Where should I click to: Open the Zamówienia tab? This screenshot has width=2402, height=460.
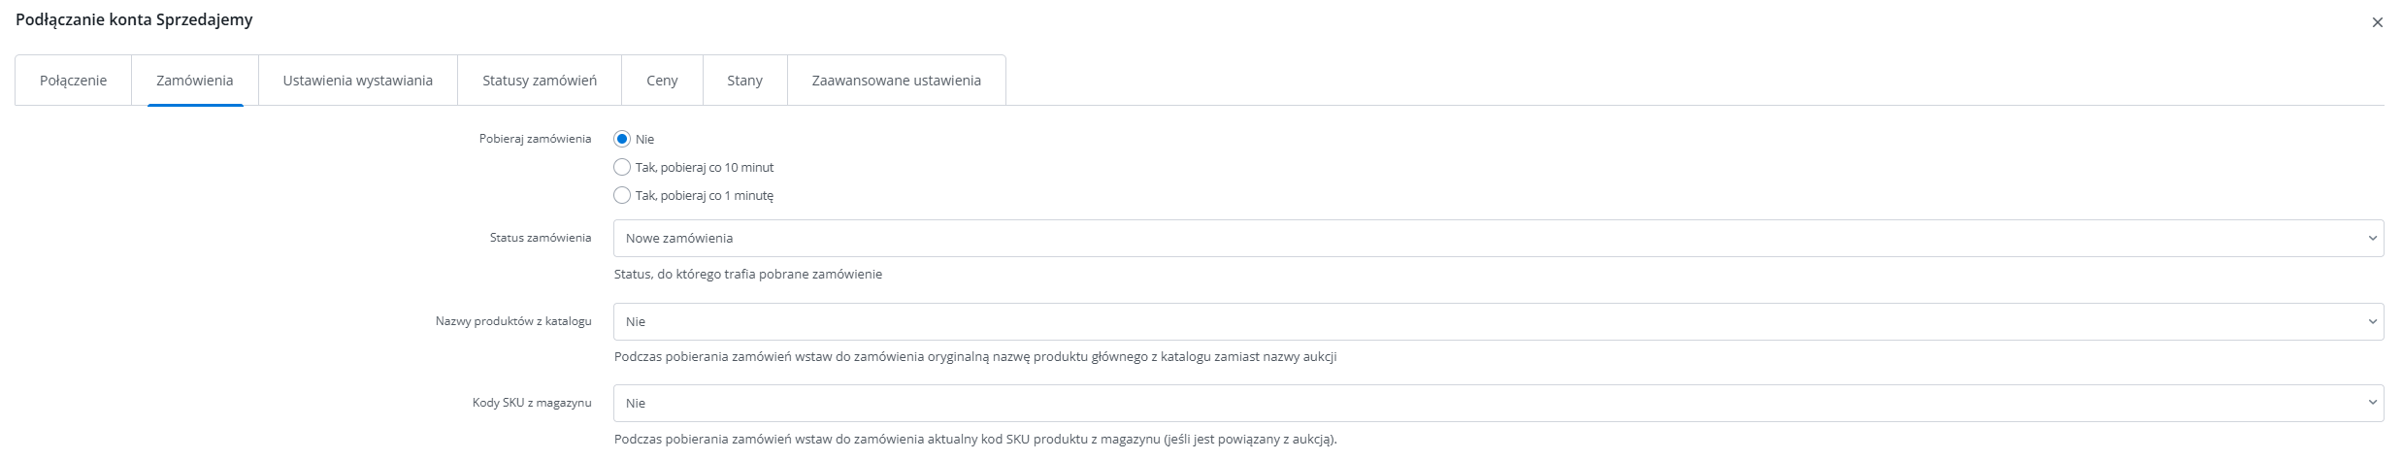(194, 81)
